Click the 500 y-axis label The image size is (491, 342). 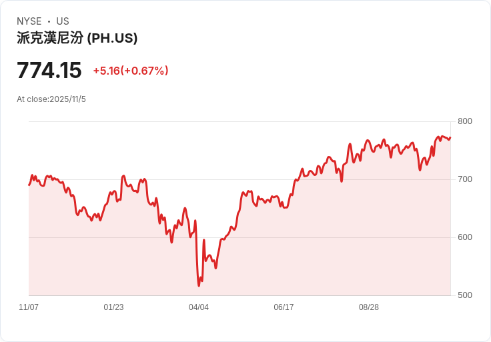click(x=465, y=295)
